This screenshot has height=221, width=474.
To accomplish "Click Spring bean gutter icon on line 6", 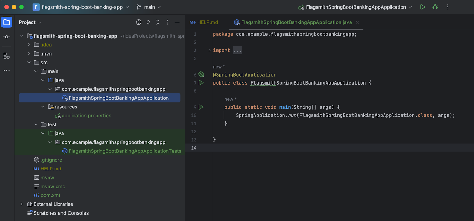I will [201, 74].
